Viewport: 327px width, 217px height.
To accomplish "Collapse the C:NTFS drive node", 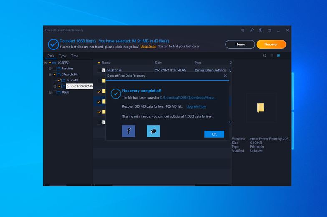I will pyautogui.click(x=45, y=62).
